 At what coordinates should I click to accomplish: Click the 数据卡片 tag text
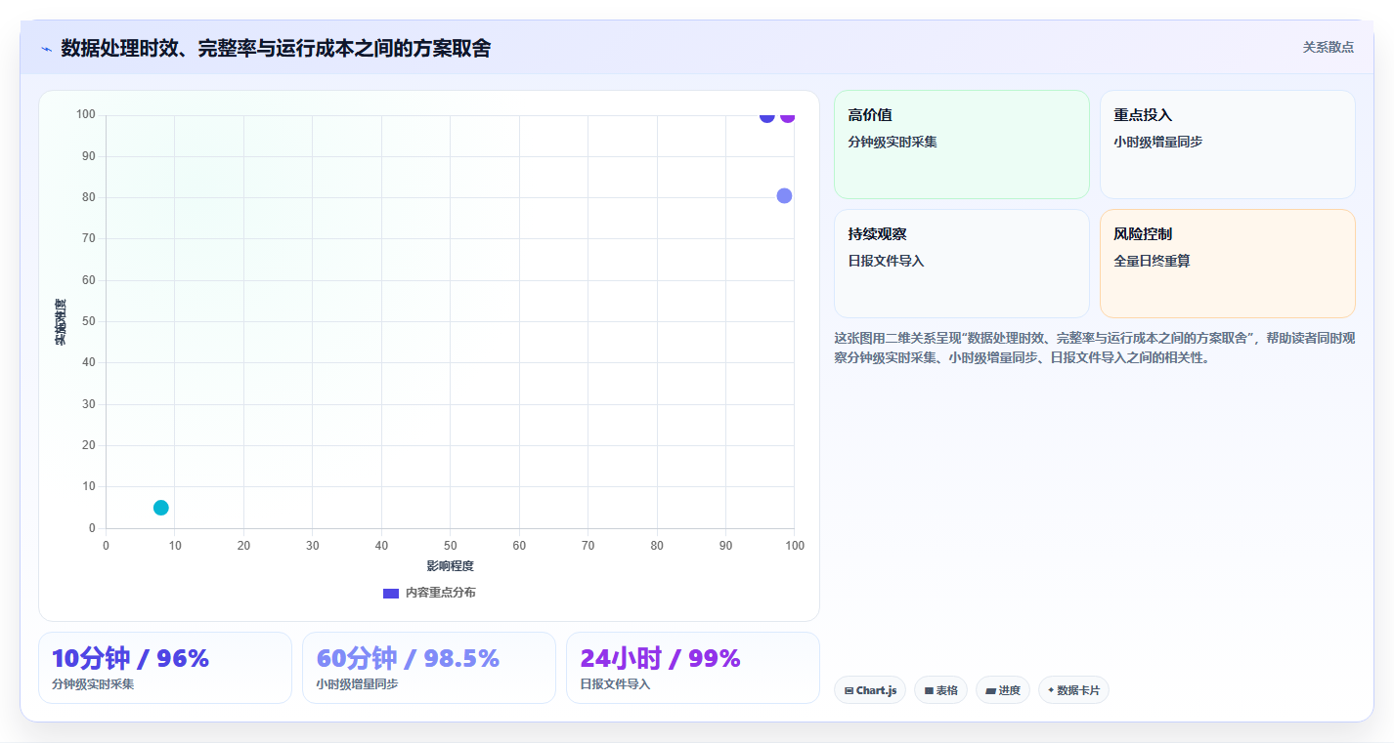click(1078, 690)
